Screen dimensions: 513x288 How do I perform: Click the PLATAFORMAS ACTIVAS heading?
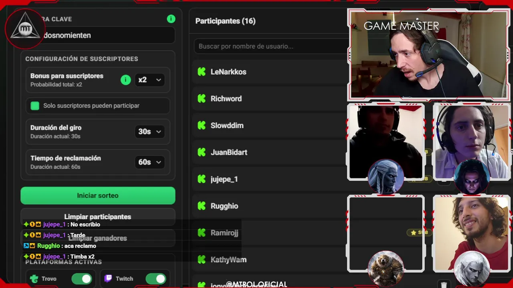tap(63, 262)
